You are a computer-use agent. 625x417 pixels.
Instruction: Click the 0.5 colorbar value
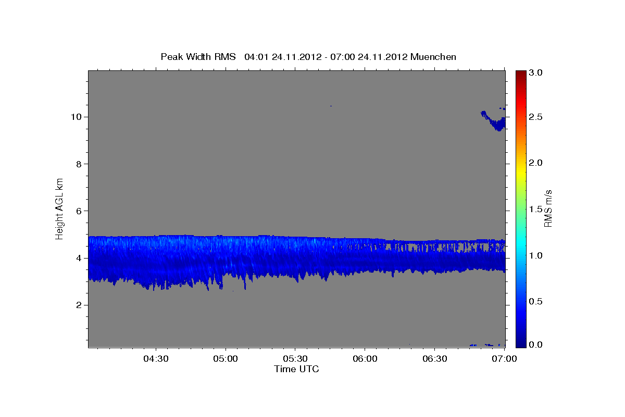coord(536,301)
